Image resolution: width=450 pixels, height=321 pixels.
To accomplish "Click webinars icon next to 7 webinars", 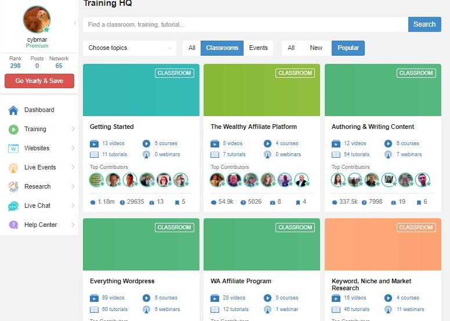I will coord(389,154).
